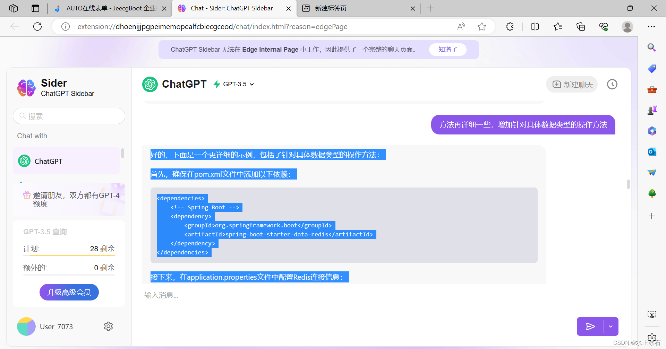Image resolution: width=666 pixels, height=349 pixels.
Task: Open browser essentials heart icon
Action: pyautogui.click(x=604, y=26)
